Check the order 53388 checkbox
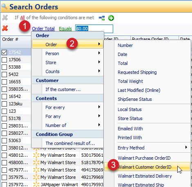Screen dimensions: 192x187 point(4,67)
